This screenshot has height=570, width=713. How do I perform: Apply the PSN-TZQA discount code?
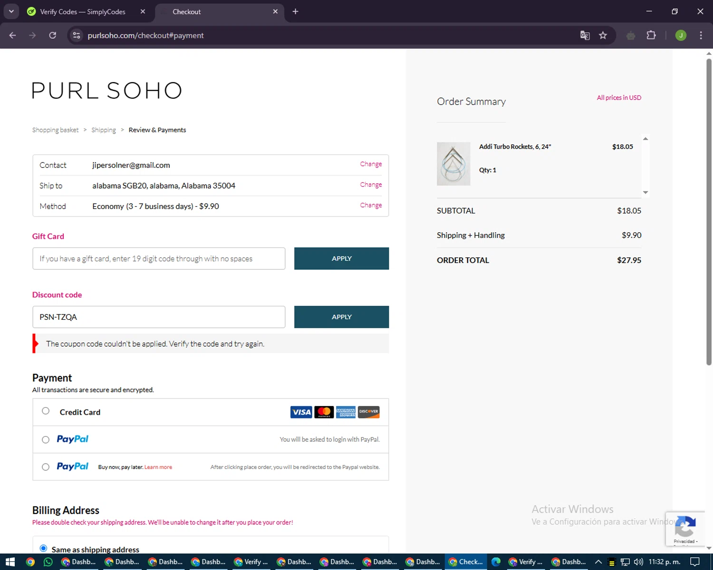click(x=341, y=317)
